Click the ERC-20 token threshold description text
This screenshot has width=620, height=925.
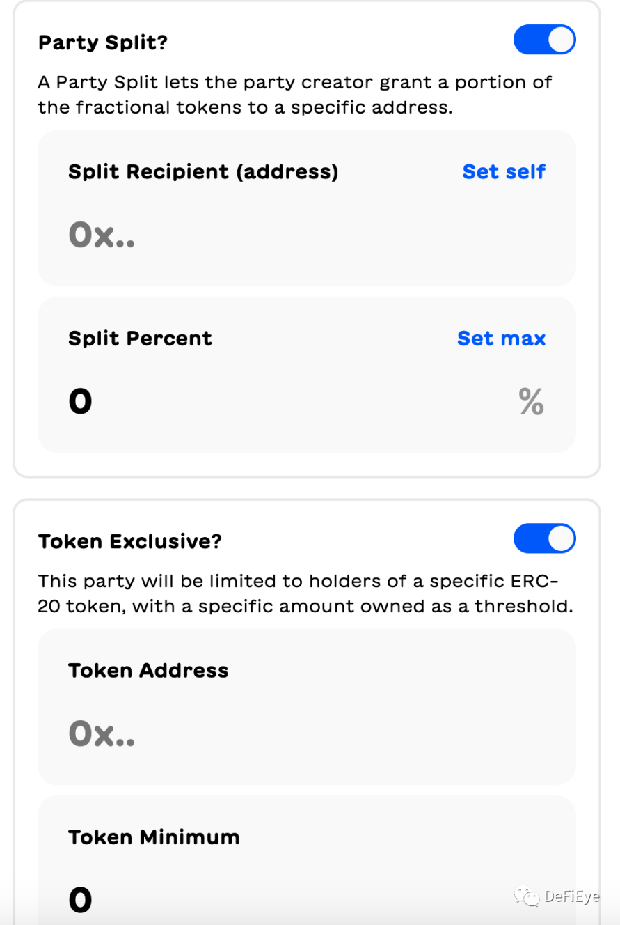[x=305, y=593]
